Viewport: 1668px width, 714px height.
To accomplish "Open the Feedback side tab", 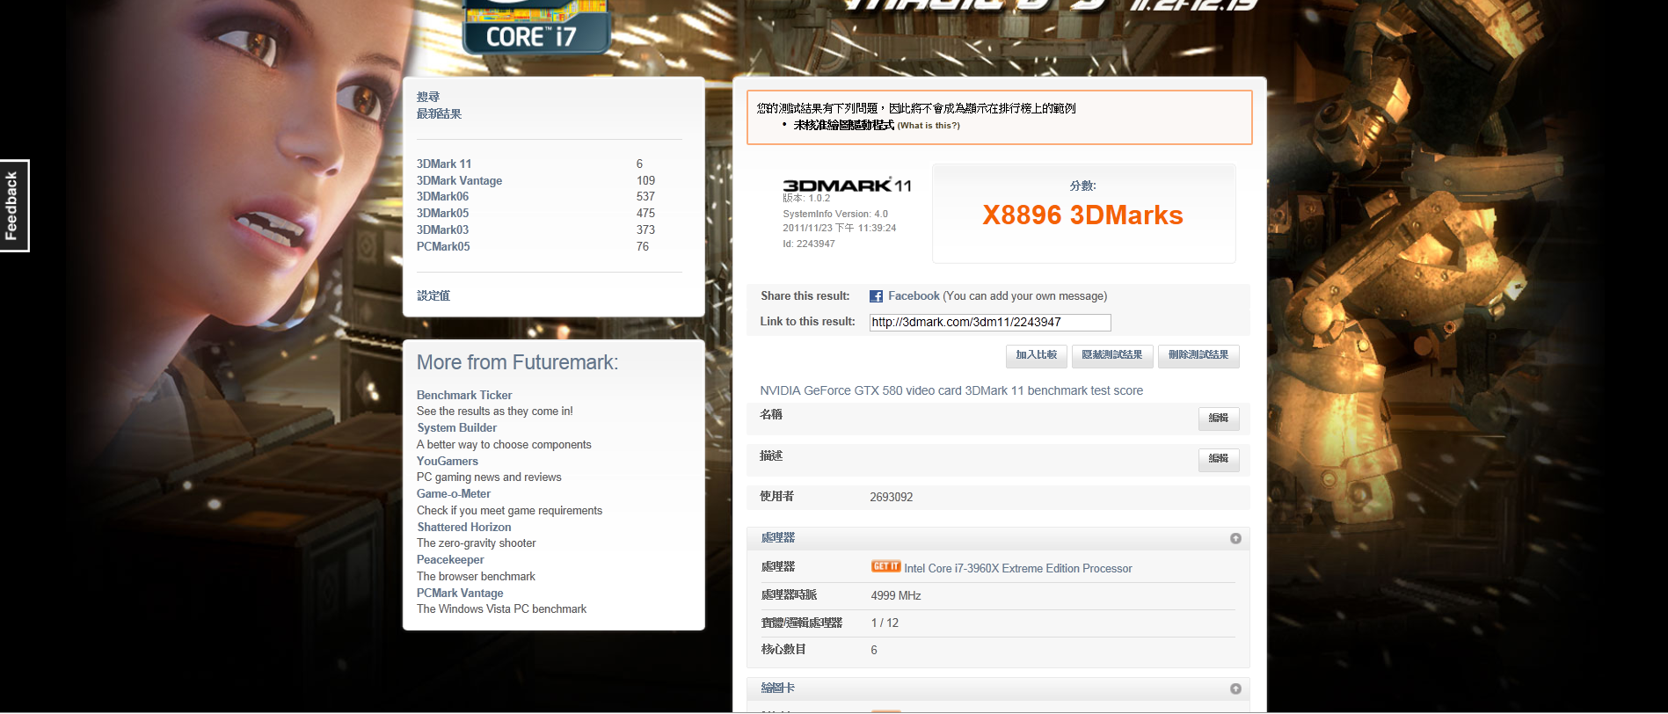I will [x=14, y=206].
